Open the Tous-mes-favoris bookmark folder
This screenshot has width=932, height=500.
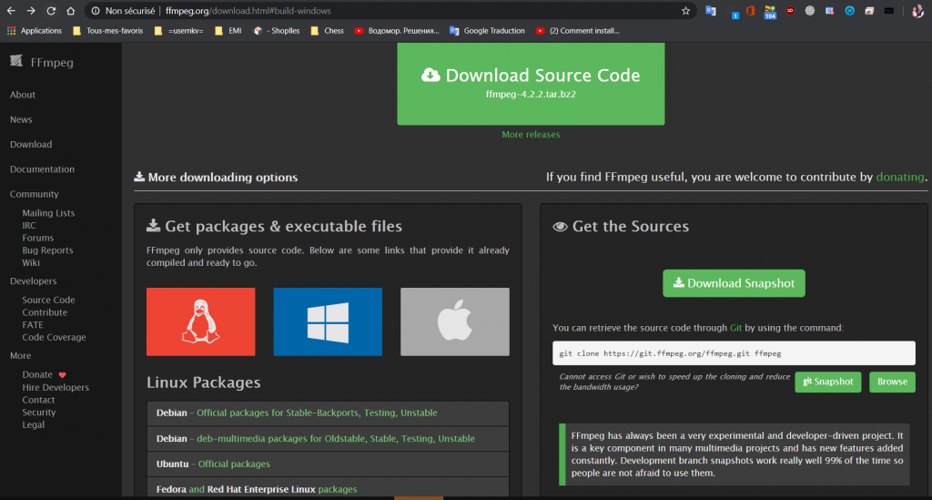point(108,31)
